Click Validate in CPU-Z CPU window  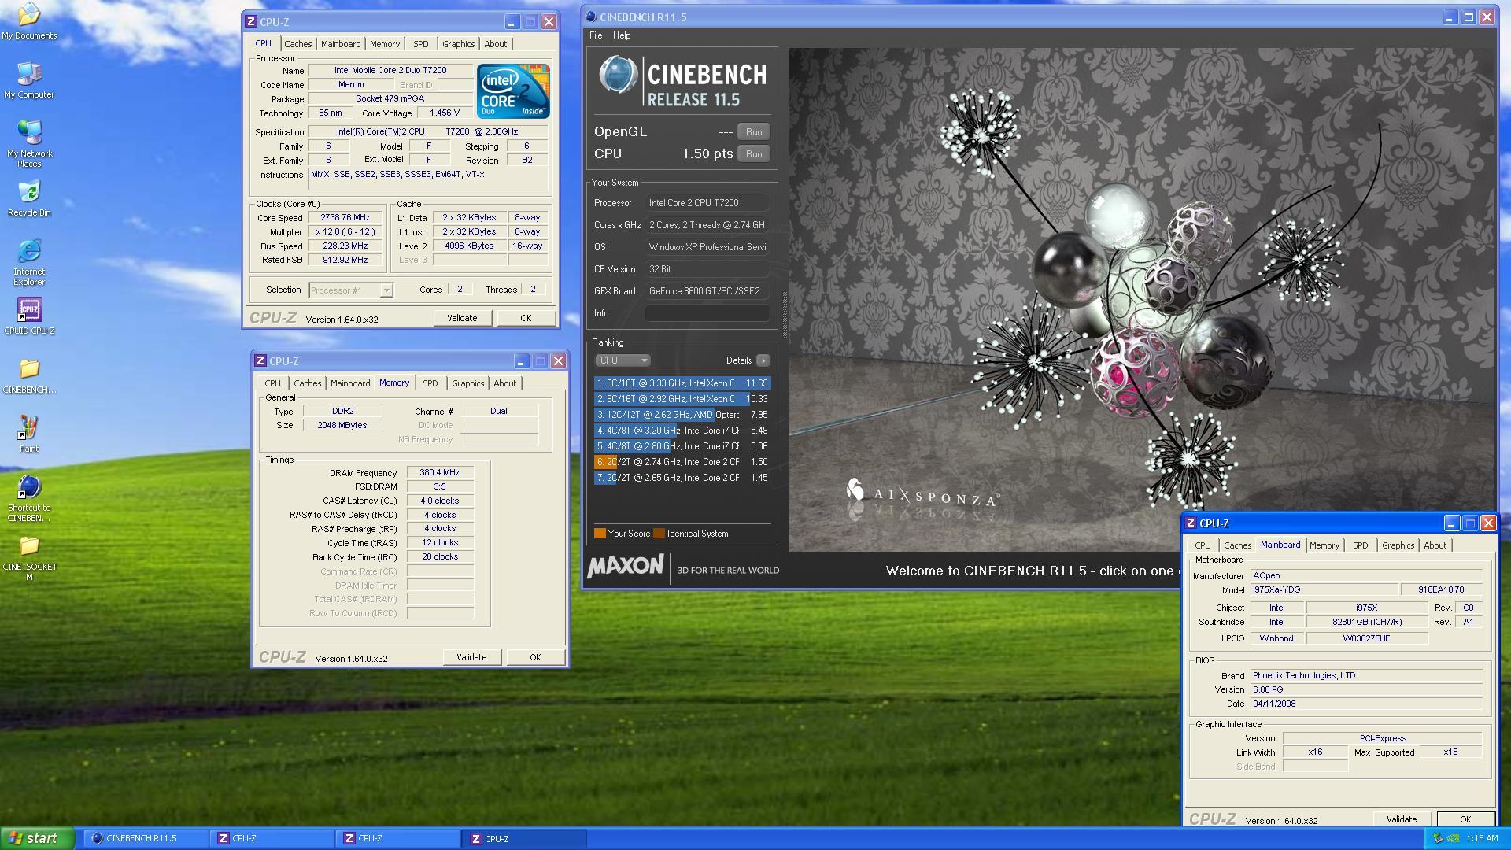point(462,318)
